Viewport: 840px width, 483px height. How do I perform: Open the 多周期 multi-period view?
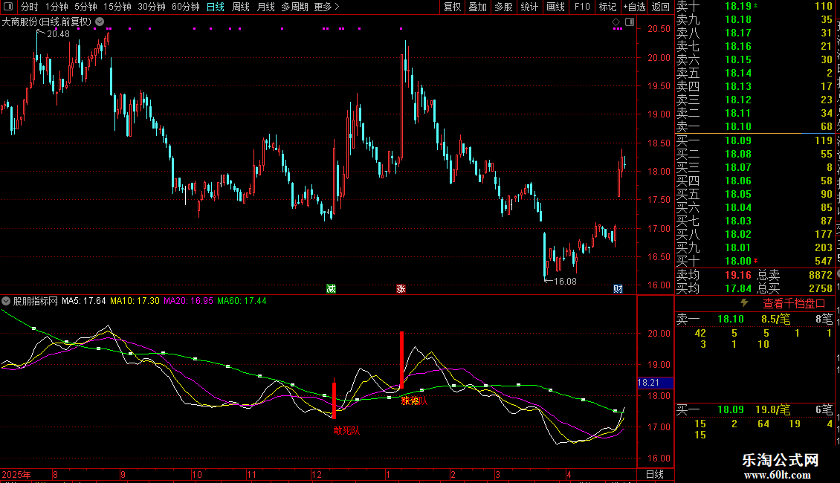[x=294, y=7]
